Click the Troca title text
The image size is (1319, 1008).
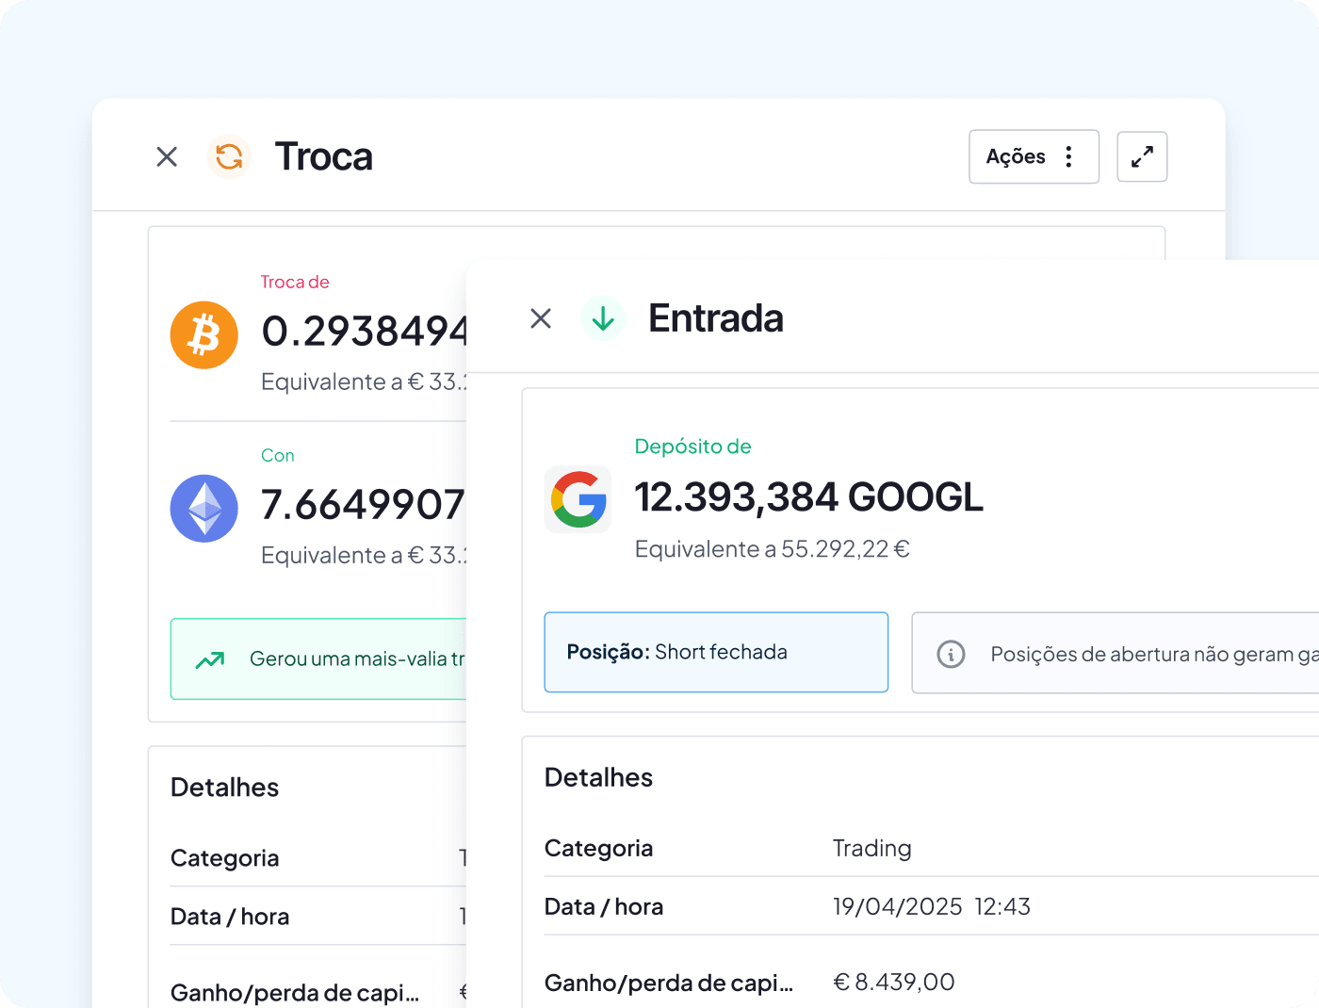click(x=323, y=156)
